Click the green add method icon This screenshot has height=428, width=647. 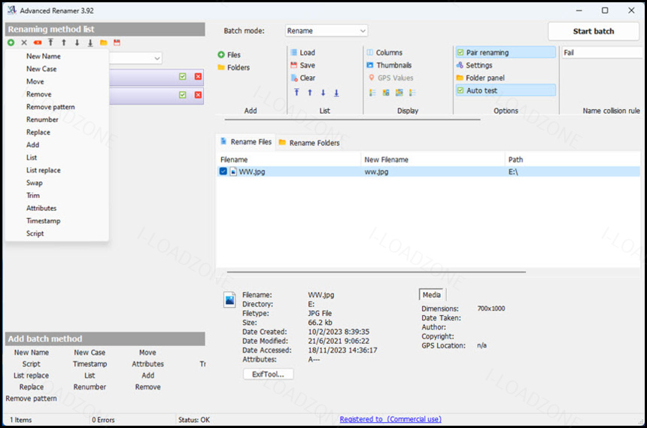[11, 43]
